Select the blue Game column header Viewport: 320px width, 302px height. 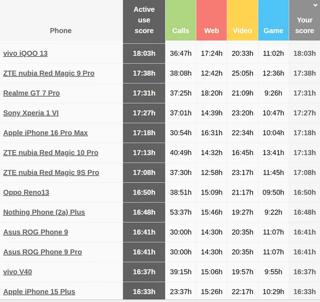point(273,30)
